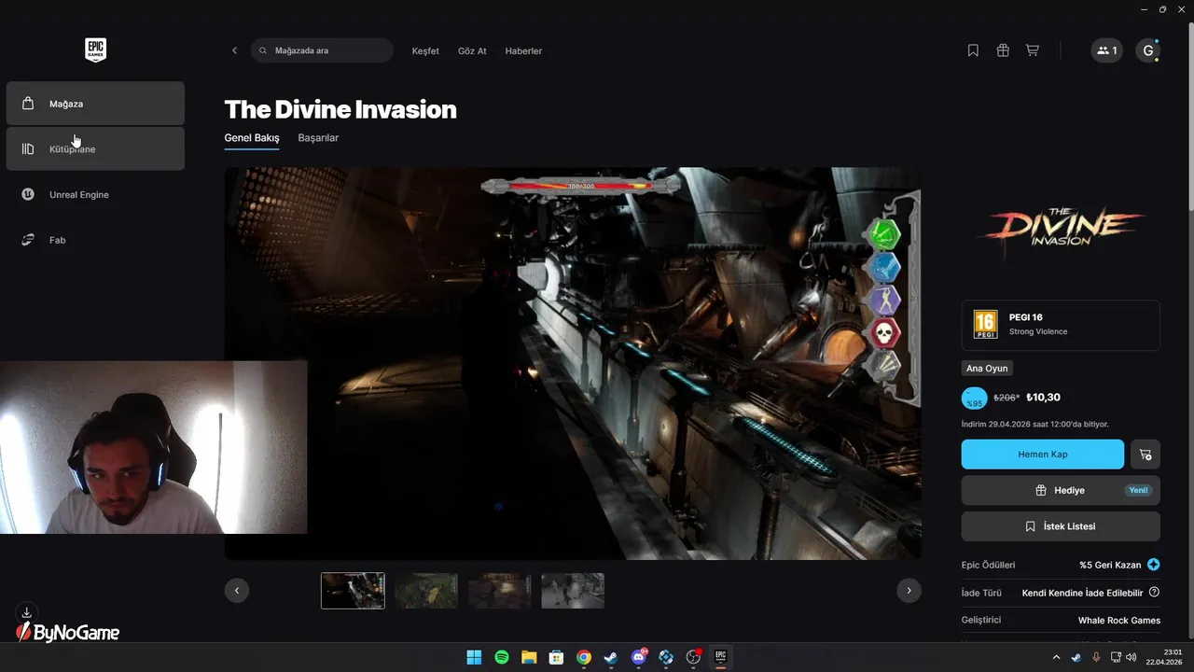Open the wishlist bookmark icon in header
Viewport: 1194px width, 672px height.
(x=973, y=50)
